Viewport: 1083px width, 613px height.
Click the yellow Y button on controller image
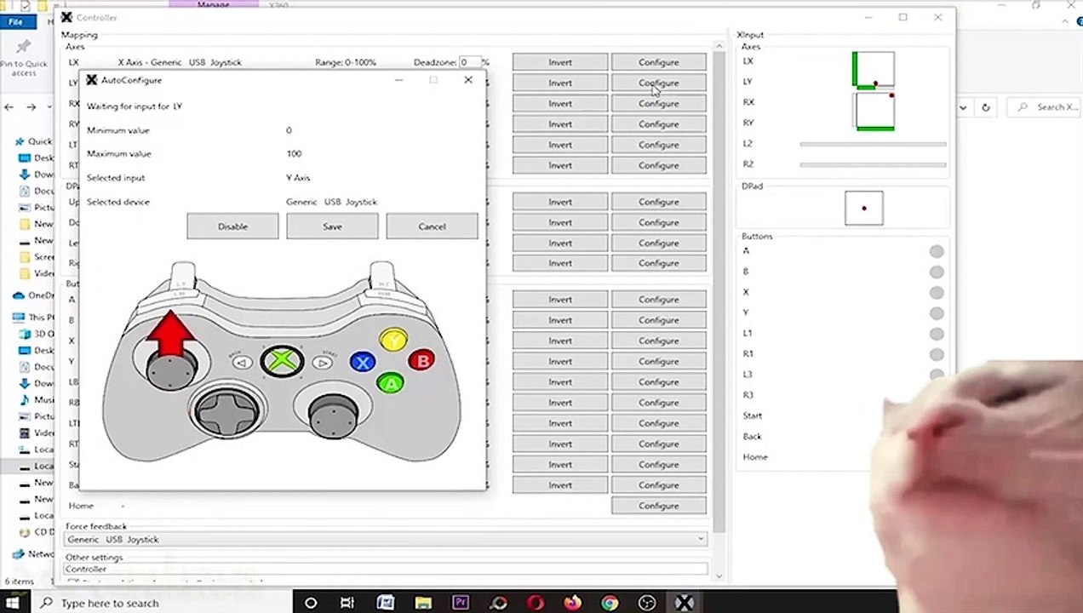click(393, 341)
